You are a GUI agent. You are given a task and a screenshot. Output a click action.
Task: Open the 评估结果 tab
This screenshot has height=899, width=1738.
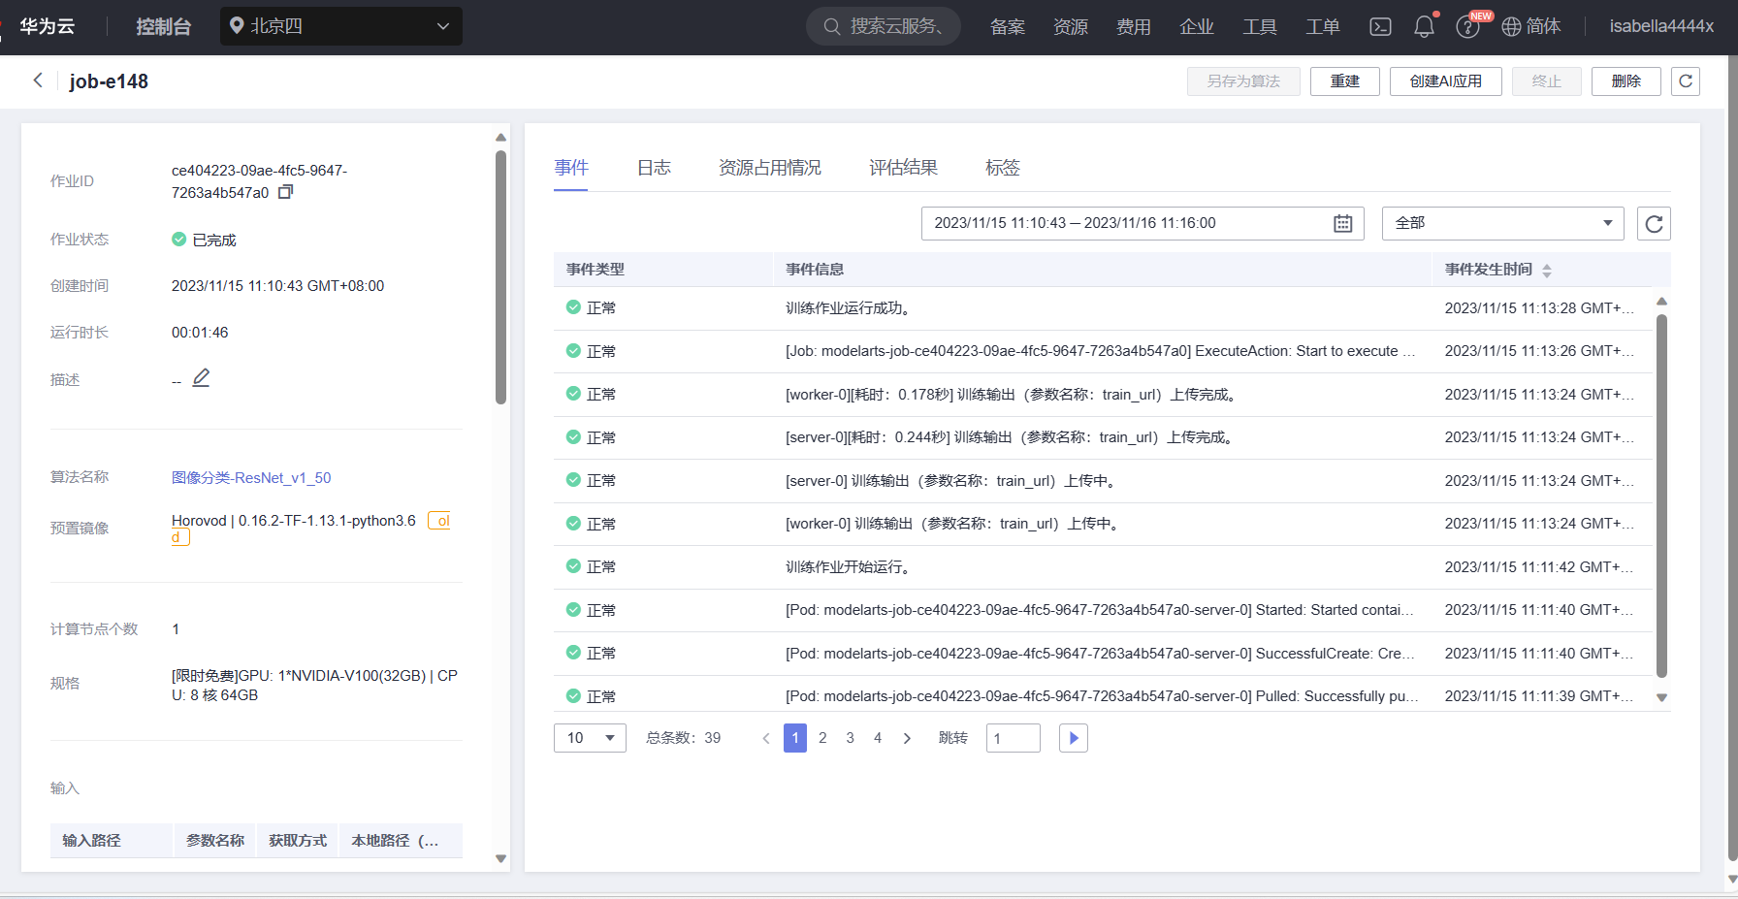[x=903, y=168]
